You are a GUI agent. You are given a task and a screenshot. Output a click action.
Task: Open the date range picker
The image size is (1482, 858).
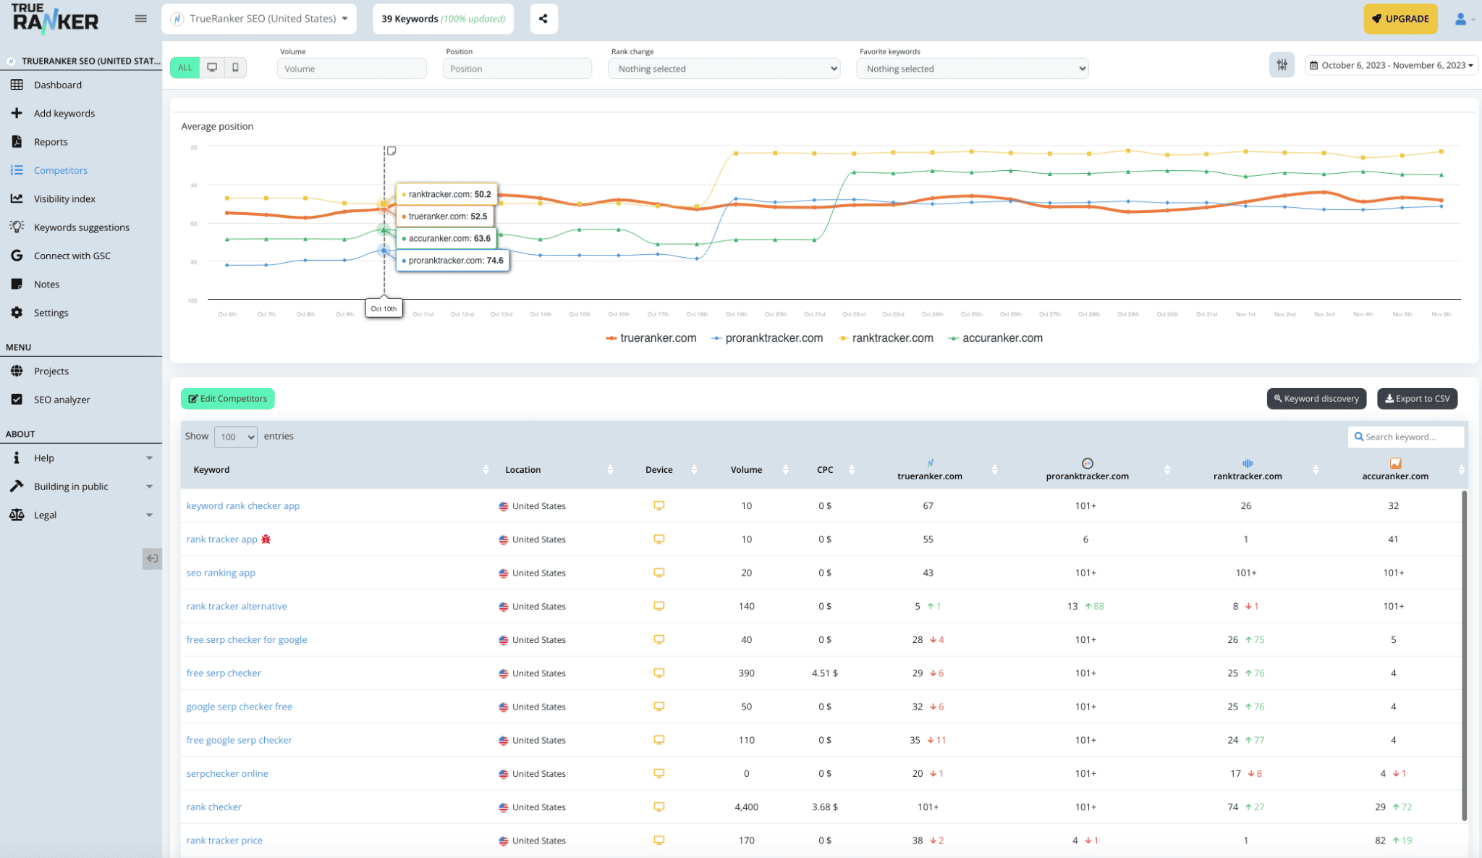pyautogui.click(x=1391, y=65)
